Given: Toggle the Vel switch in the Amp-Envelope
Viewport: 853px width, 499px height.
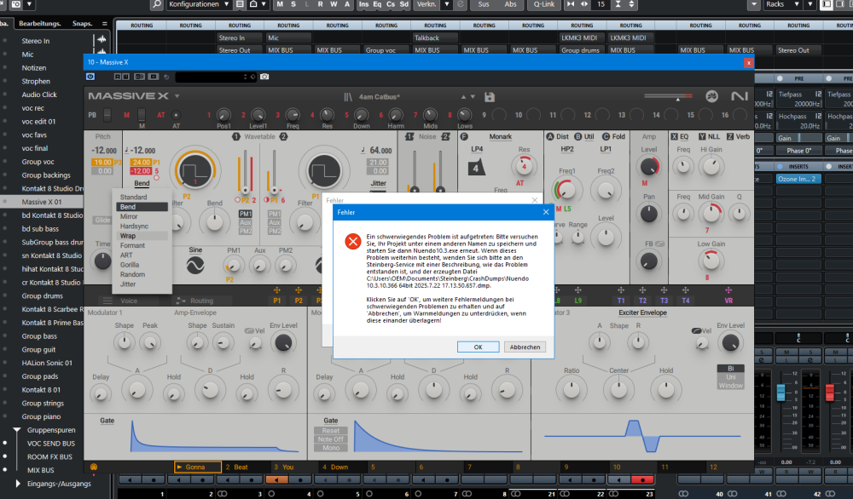Looking at the screenshot, I should tap(249, 330).
